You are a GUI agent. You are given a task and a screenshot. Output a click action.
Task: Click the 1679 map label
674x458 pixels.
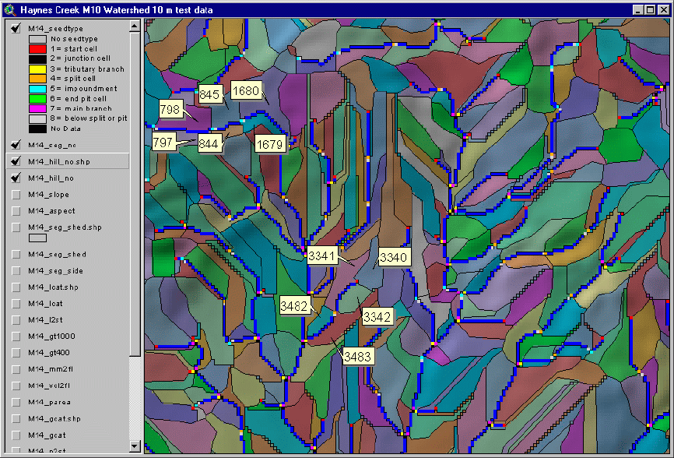pyautogui.click(x=270, y=144)
